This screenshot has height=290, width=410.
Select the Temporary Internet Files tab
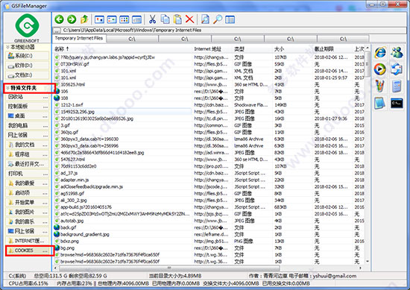[x=79, y=38]
